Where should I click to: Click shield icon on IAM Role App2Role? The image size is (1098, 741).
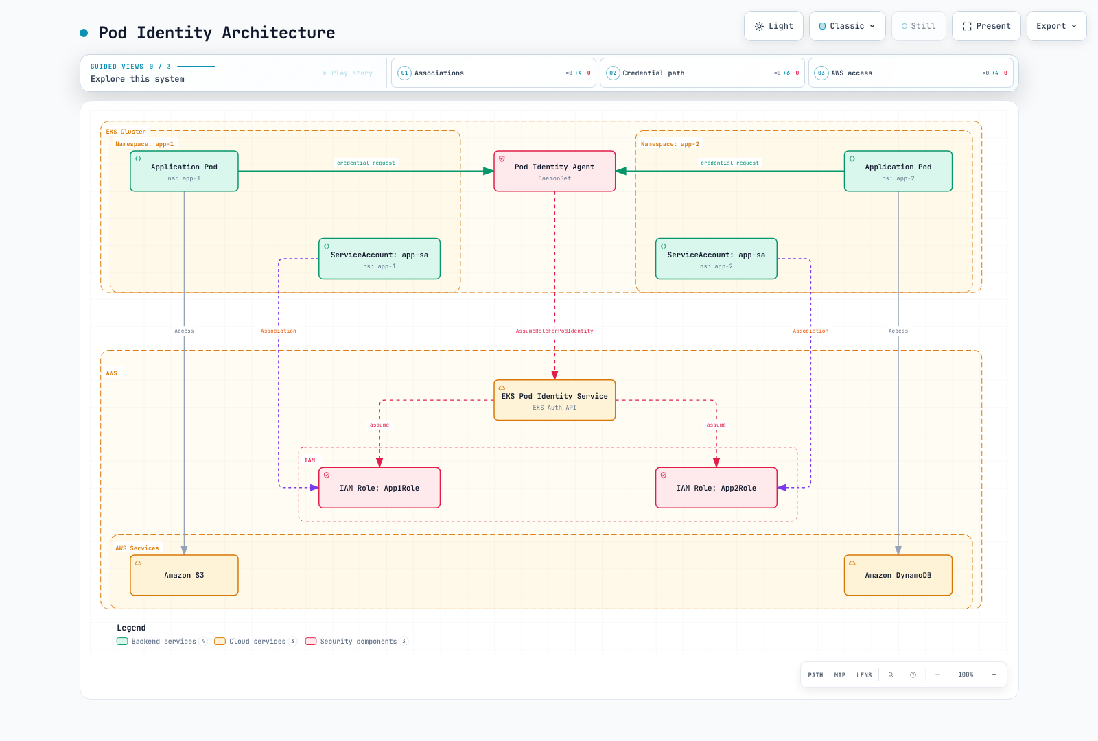(664, 475)
